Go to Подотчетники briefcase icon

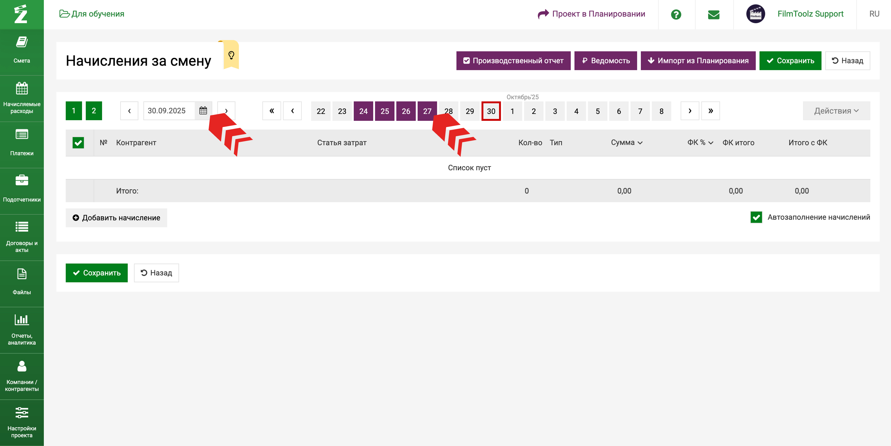pos(21,180)
